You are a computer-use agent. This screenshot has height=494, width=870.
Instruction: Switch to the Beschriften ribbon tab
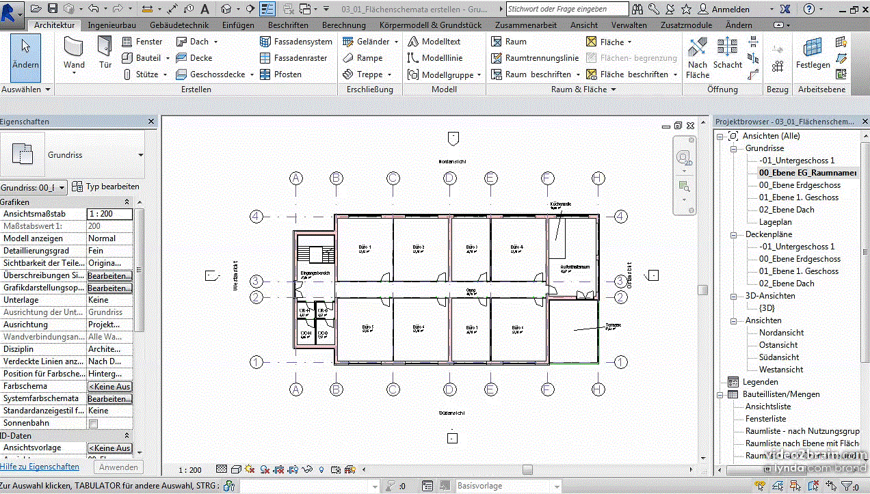pos(288,25)
